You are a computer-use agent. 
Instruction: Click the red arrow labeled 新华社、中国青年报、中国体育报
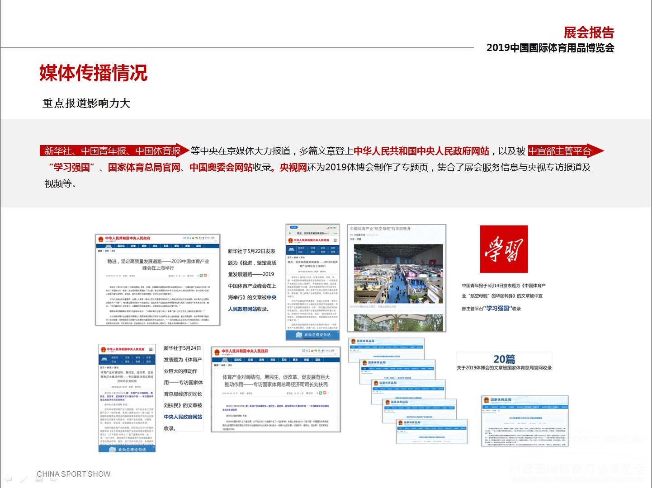tap(114, 151)
